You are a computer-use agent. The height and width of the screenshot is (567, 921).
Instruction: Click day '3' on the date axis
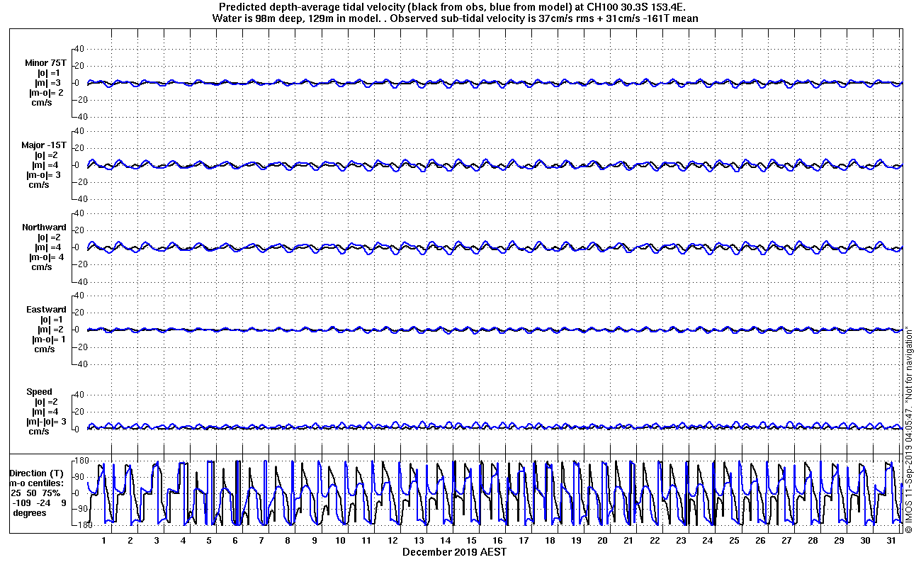[157, 541]
